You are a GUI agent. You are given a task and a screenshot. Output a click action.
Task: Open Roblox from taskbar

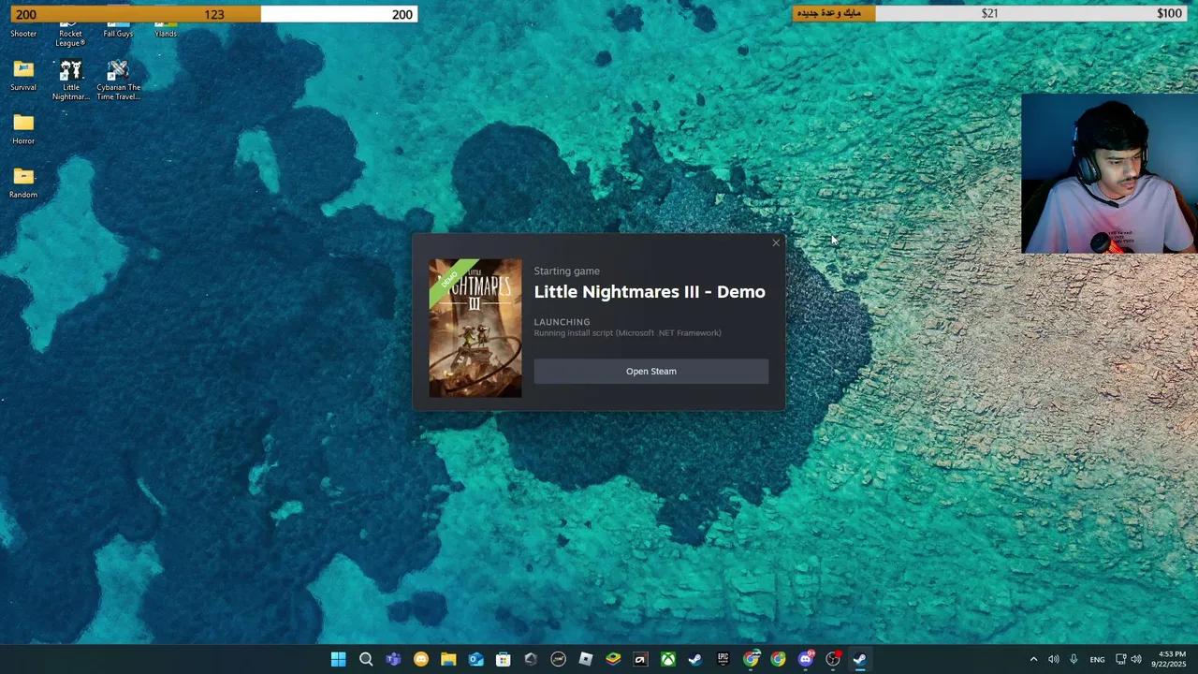coord(586,659)
